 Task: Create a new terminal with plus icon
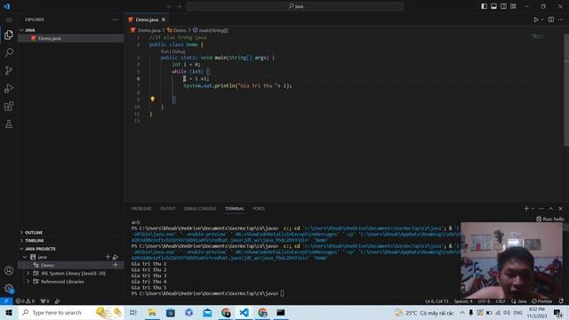pyautogui.click(x=526, y=209)
